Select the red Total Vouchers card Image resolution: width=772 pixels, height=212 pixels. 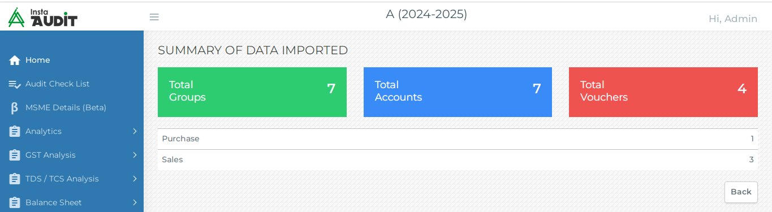pos(663,92)
